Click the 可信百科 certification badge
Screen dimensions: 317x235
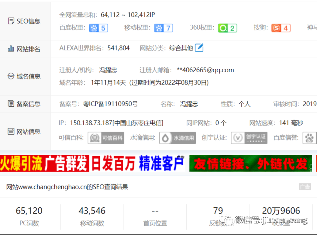point(106,138)
